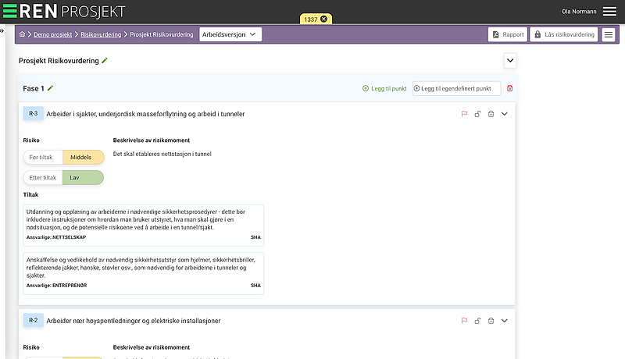Screen dimensions: 625x359
Task: Open the Arbeidsversjon version dropdown
Action: coord(230,34)
